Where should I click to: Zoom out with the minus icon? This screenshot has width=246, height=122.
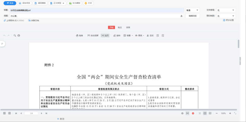click(217, 113)
